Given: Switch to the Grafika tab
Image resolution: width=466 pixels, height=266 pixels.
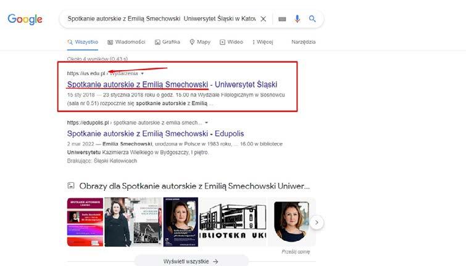Looking at the screenshot, I should (167, 42).
